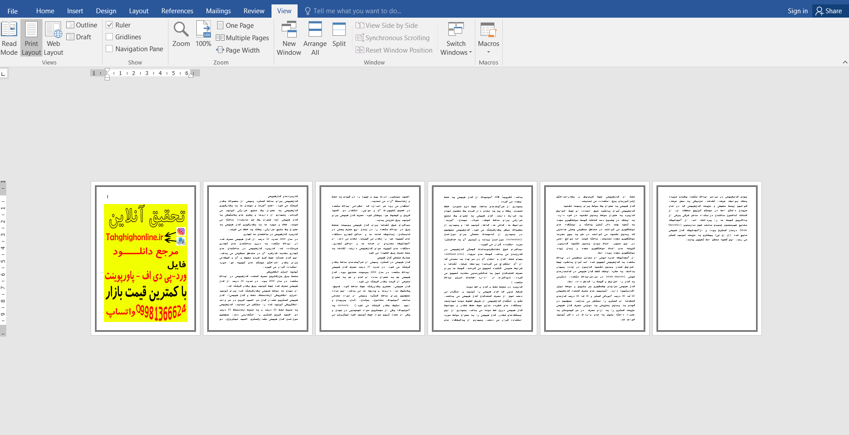Click the first page with yellow advertisement
The image size is (849, 435).
pyautogui.click(x=145, y=258)
